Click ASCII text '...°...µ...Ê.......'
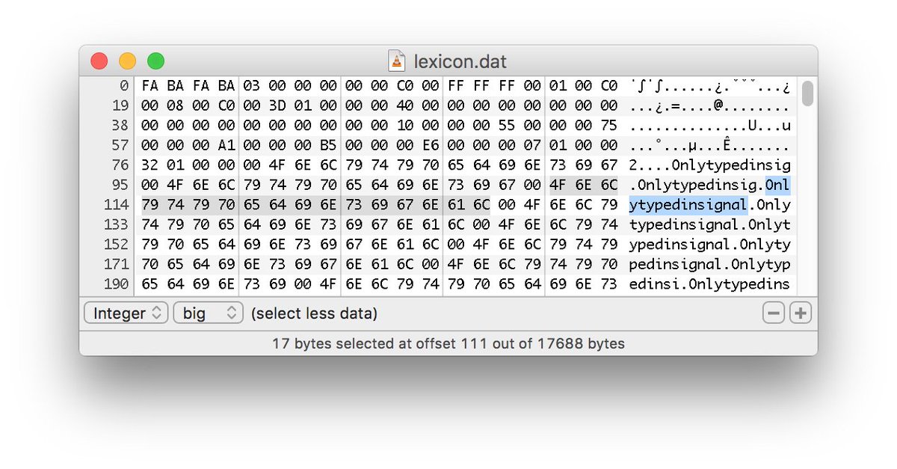 coord(709,145)
